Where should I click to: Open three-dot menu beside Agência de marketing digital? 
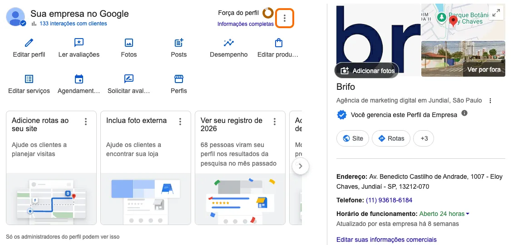pos(490,101)
